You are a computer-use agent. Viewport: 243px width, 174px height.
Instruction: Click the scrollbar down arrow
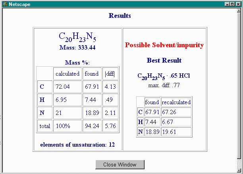pos(239,170)
